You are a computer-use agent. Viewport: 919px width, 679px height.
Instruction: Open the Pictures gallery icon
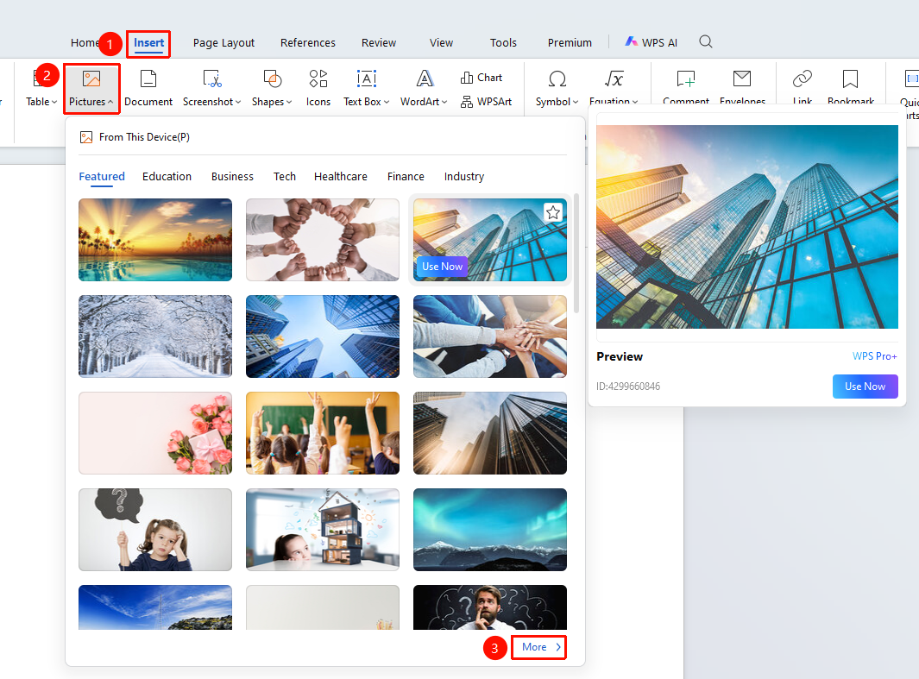(x=91, y=79)
